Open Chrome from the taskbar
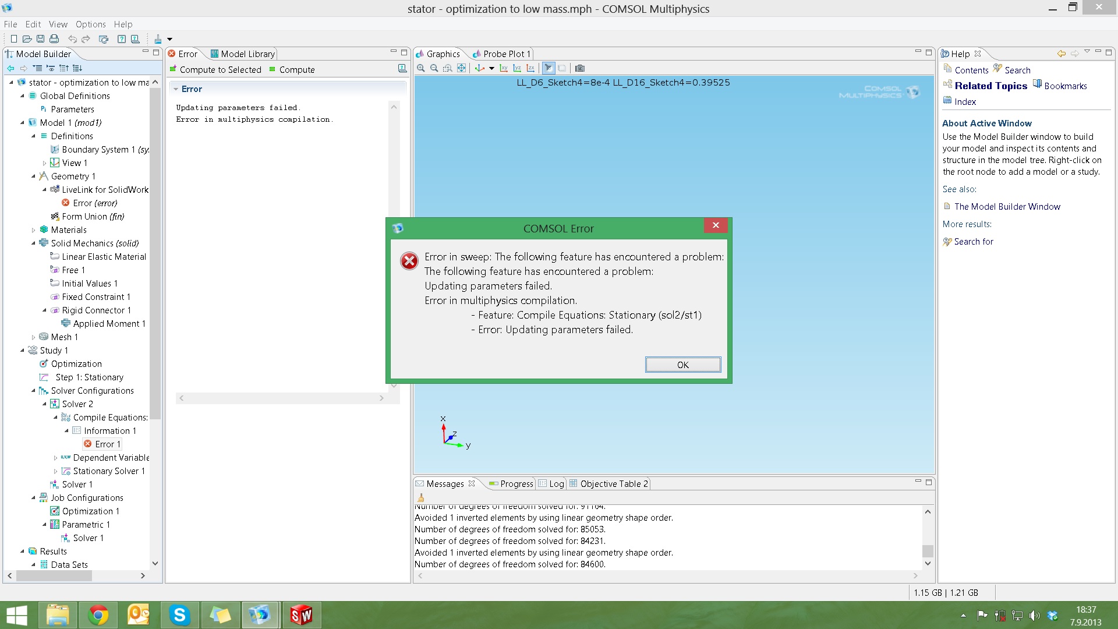 (98, 615)
